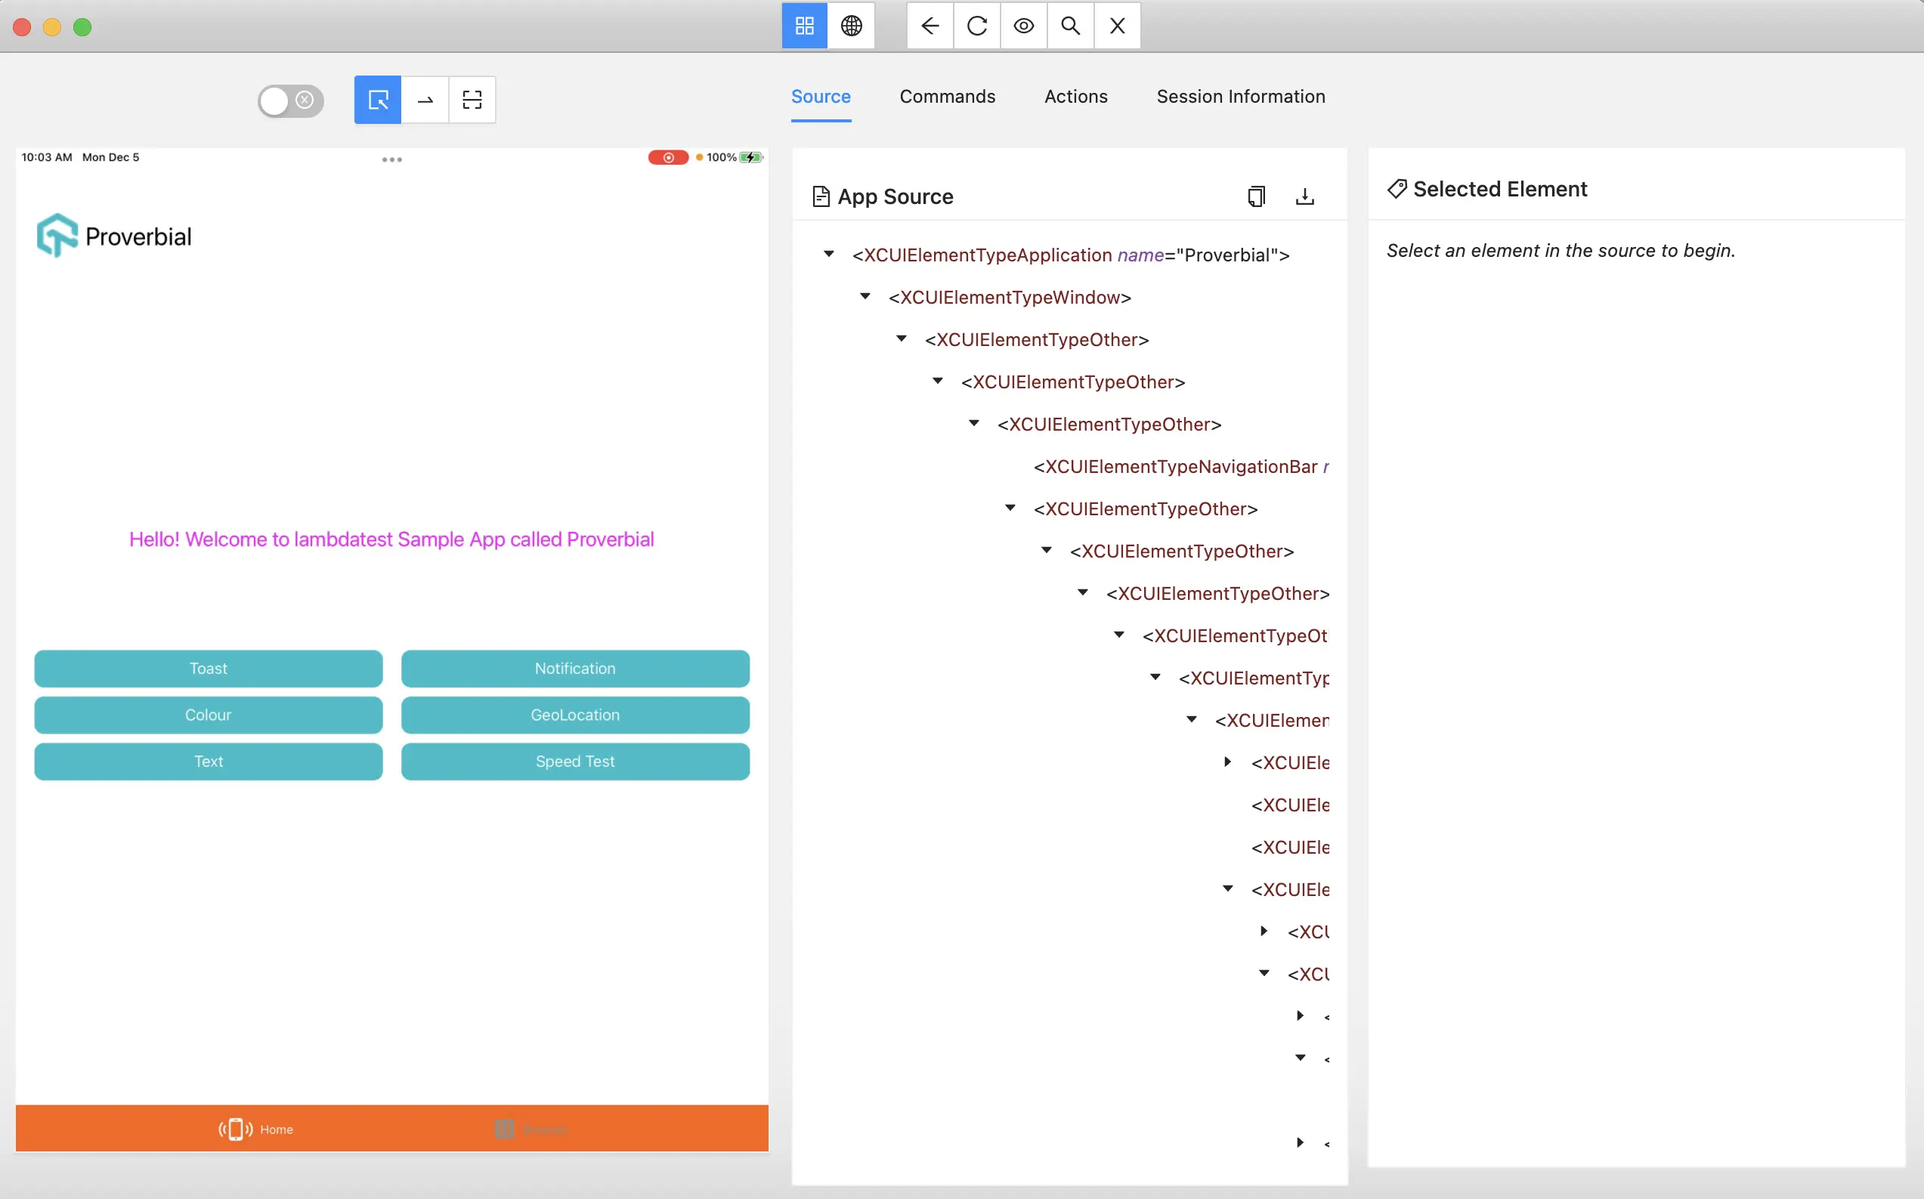Image resolution: width=1924 pixels, height=1199 pixels.
Task: Click the Back arrow toolbar button
Action: [x=930, y=26]
